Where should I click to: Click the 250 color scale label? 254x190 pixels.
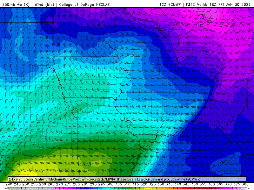pyautogui.click(x=26, y=184)
